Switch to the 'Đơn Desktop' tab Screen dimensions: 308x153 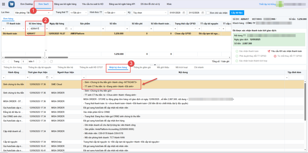click(x=26, y=5)
